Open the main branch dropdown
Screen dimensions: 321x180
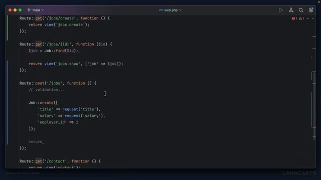38,10
